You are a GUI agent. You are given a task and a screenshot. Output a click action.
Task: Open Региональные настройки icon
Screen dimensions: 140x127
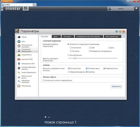coord(19,46)
